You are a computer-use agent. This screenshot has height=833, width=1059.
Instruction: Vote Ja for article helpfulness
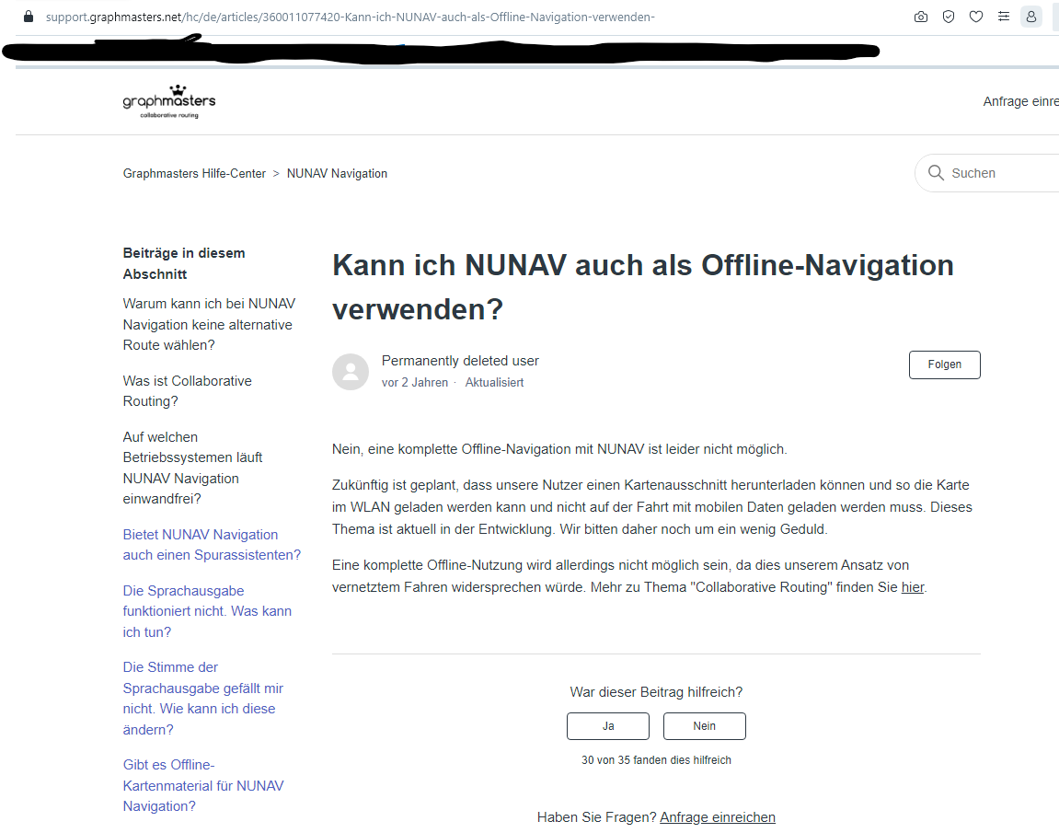pyautogui.click(x=608, y=726)
